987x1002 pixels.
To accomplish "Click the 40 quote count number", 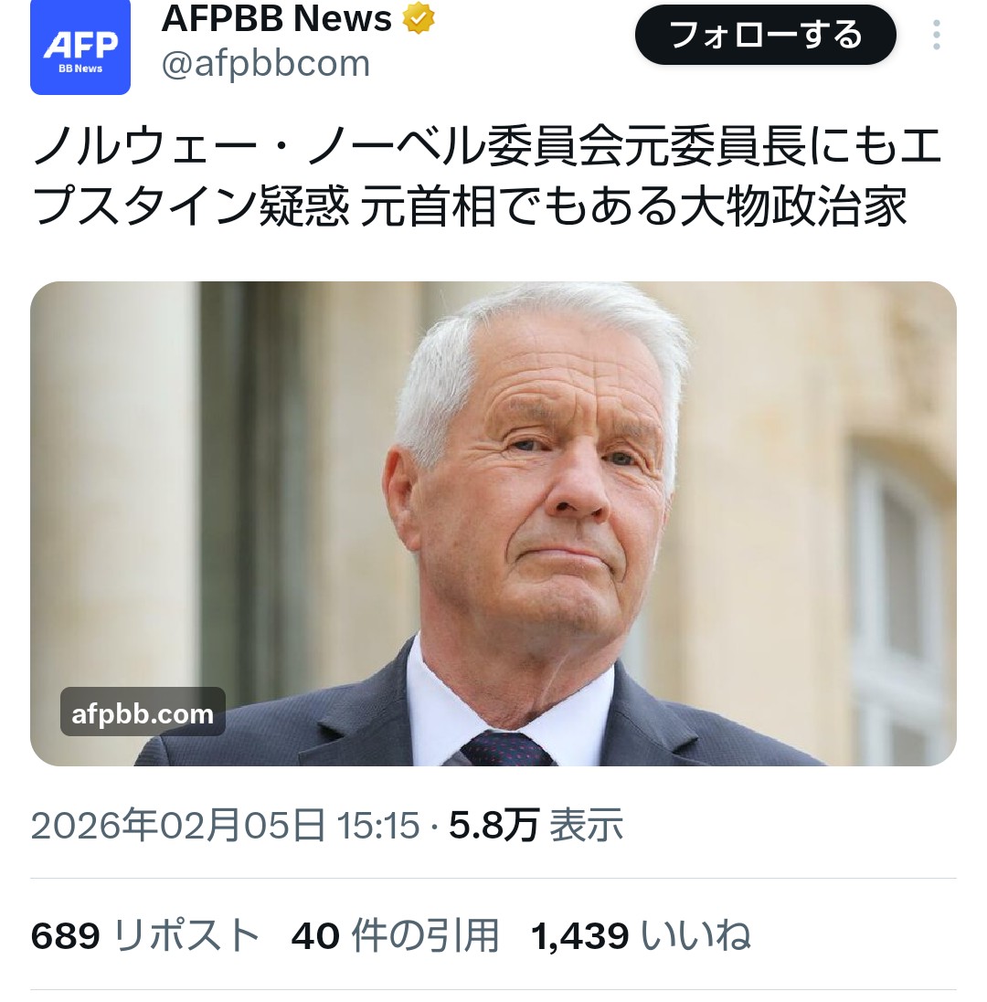I will pyautogui.click(x=315, y=936).
